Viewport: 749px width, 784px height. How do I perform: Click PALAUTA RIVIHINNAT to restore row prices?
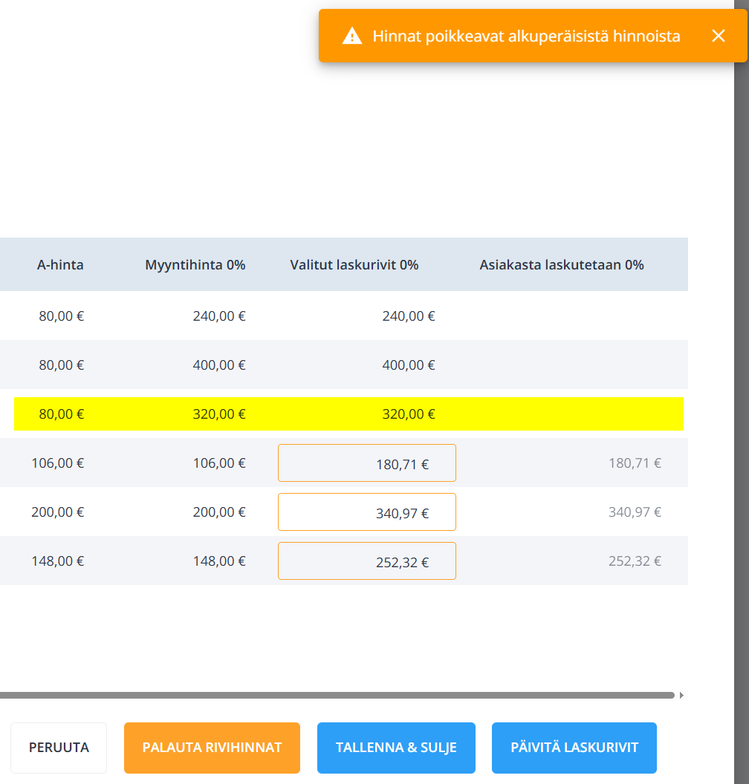pos(212,748)
